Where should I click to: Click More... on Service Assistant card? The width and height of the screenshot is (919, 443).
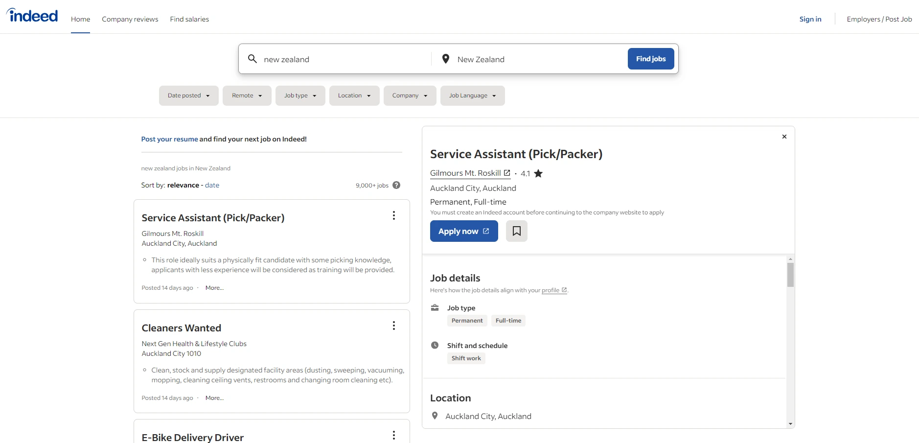tap(214, 288)
